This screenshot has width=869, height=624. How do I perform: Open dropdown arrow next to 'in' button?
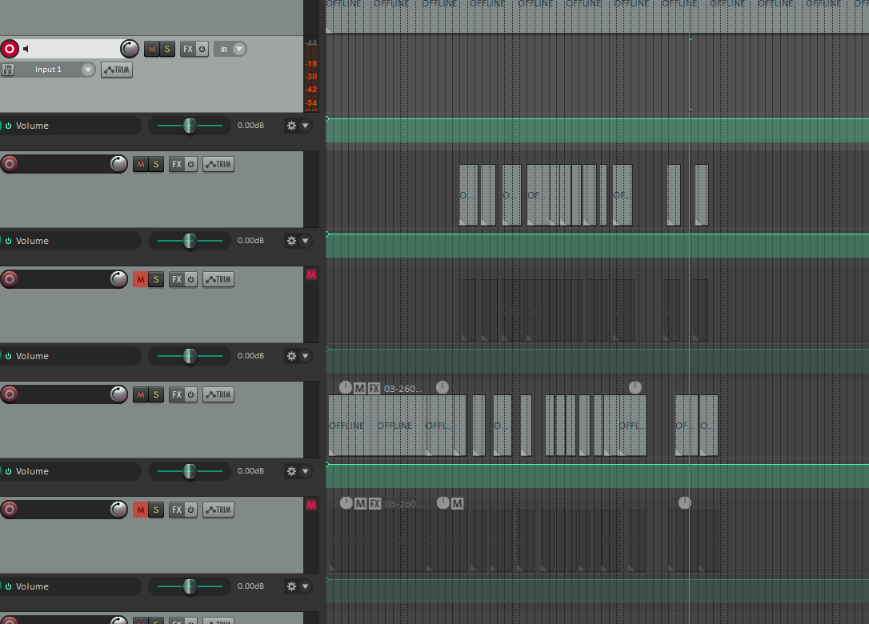(239, 49)
